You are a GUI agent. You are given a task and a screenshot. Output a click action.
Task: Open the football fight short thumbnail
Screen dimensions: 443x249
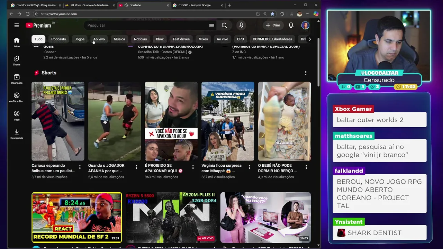(x=115, y=121)
